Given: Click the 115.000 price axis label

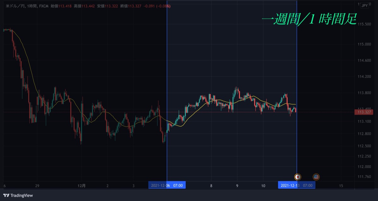Looking at the screenshot, I should click(364, 44).
